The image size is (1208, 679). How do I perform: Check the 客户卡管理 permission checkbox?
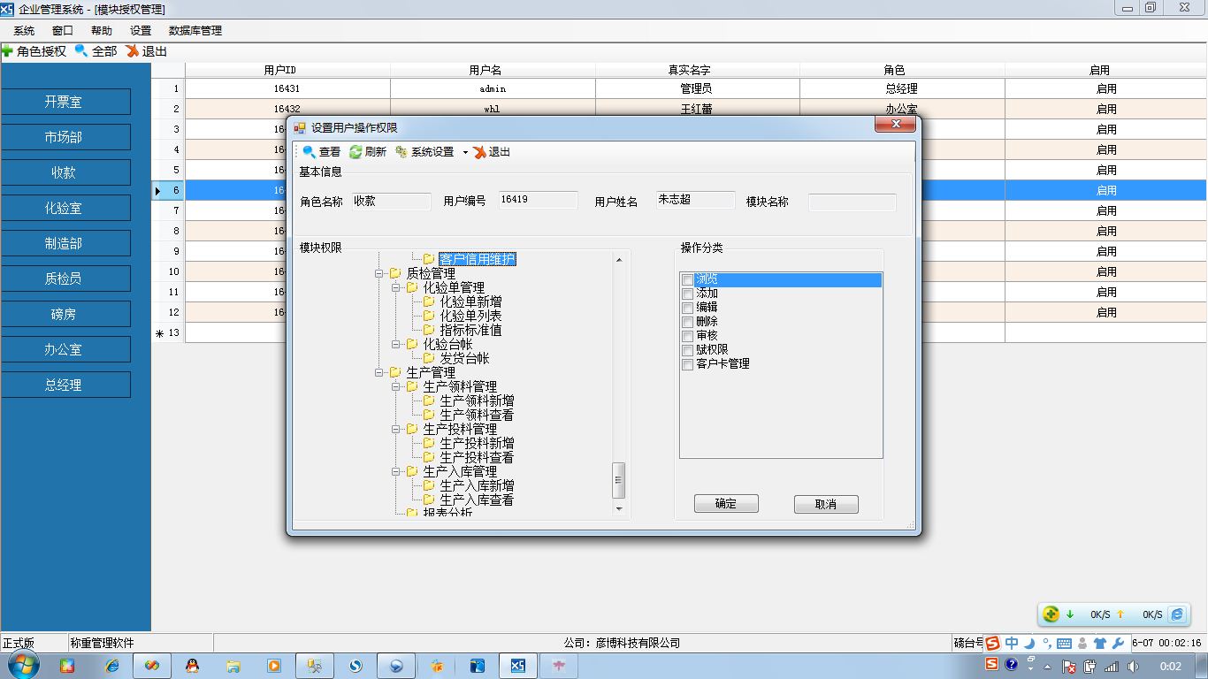[687, 364]
